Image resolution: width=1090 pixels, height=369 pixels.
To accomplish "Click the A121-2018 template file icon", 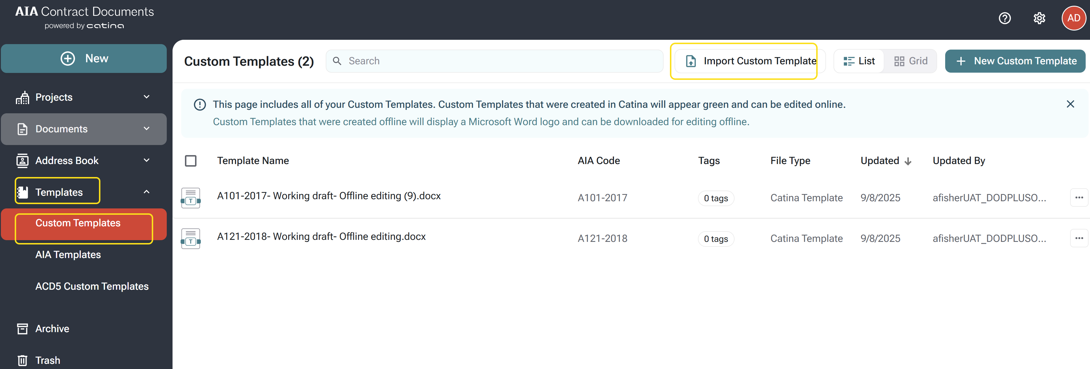I will tap(191, 238).
